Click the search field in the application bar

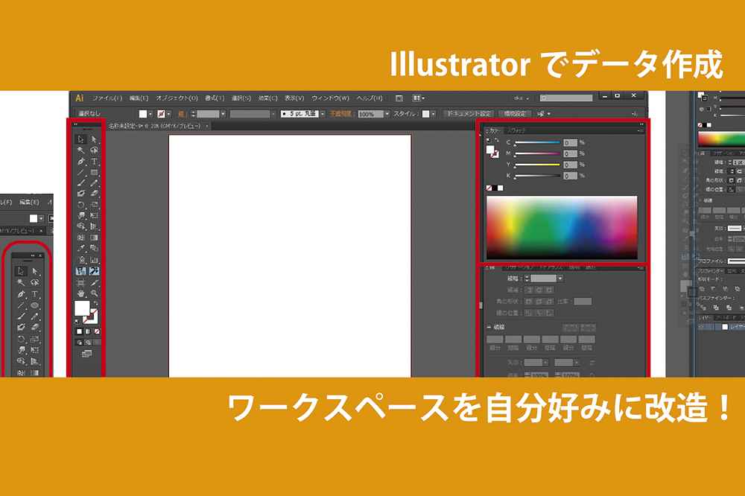click(566, 98)
